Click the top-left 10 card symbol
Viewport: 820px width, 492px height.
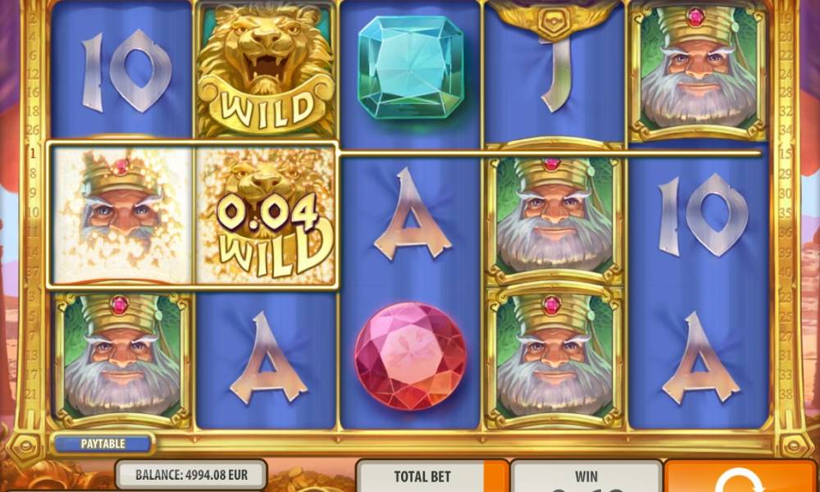[127, 71]
